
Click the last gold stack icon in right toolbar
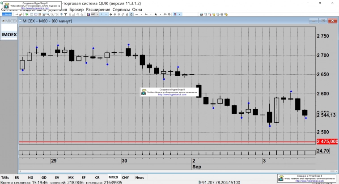pos(226,14)
